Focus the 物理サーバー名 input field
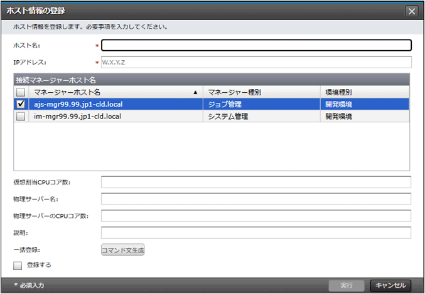This screenshot has height=294, width=425. [256, 199]
